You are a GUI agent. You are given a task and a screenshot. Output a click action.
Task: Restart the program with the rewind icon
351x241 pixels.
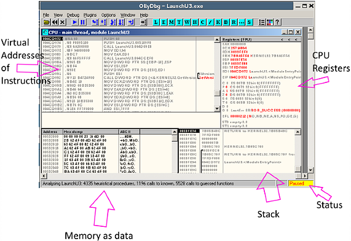coord(55,22)
